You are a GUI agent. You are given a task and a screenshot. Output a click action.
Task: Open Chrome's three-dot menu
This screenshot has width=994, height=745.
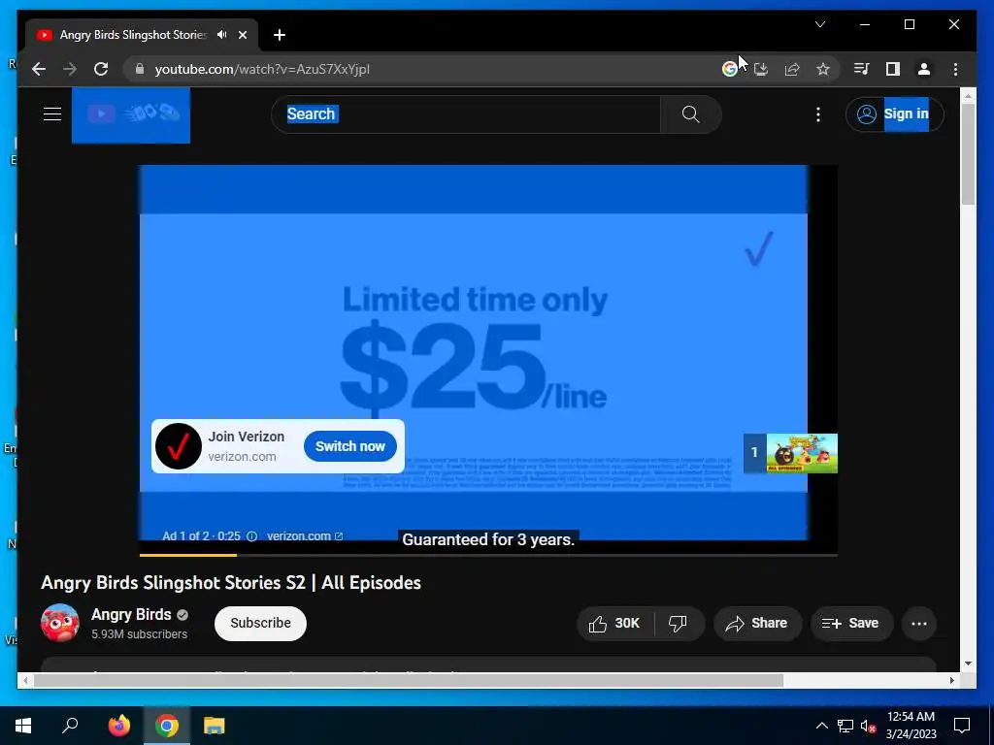955,69
